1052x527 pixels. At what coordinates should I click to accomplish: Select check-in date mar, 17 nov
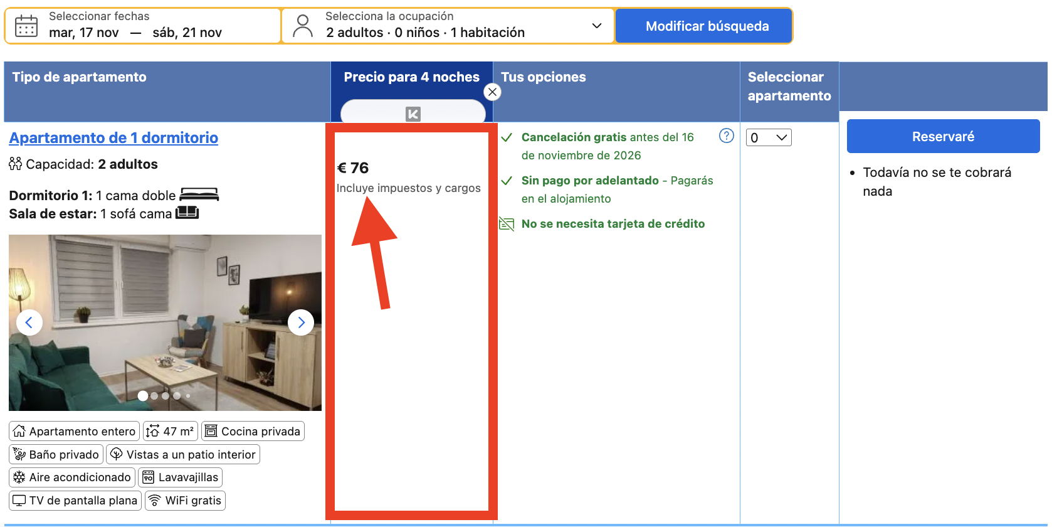[x=84, y=33]
